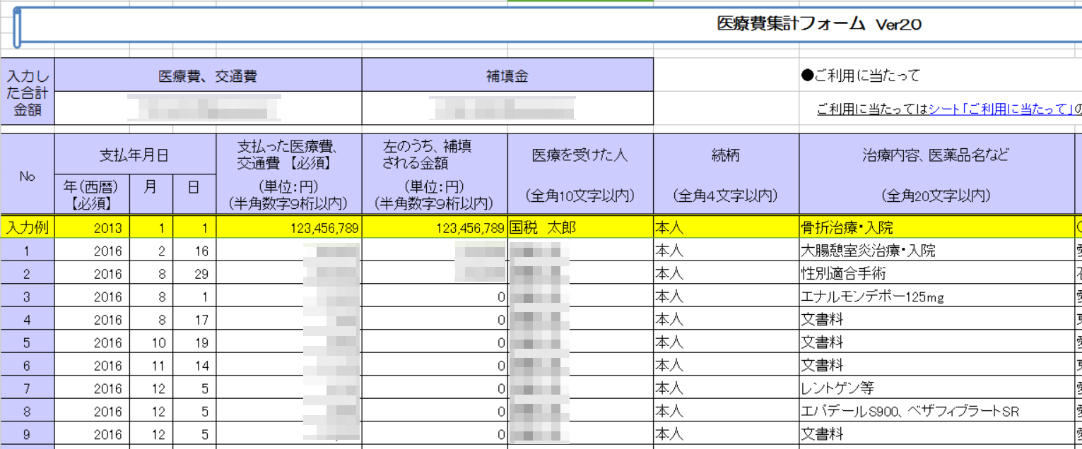Select 本人 in row No 6

pyautogui.click(x=726, y=365)
